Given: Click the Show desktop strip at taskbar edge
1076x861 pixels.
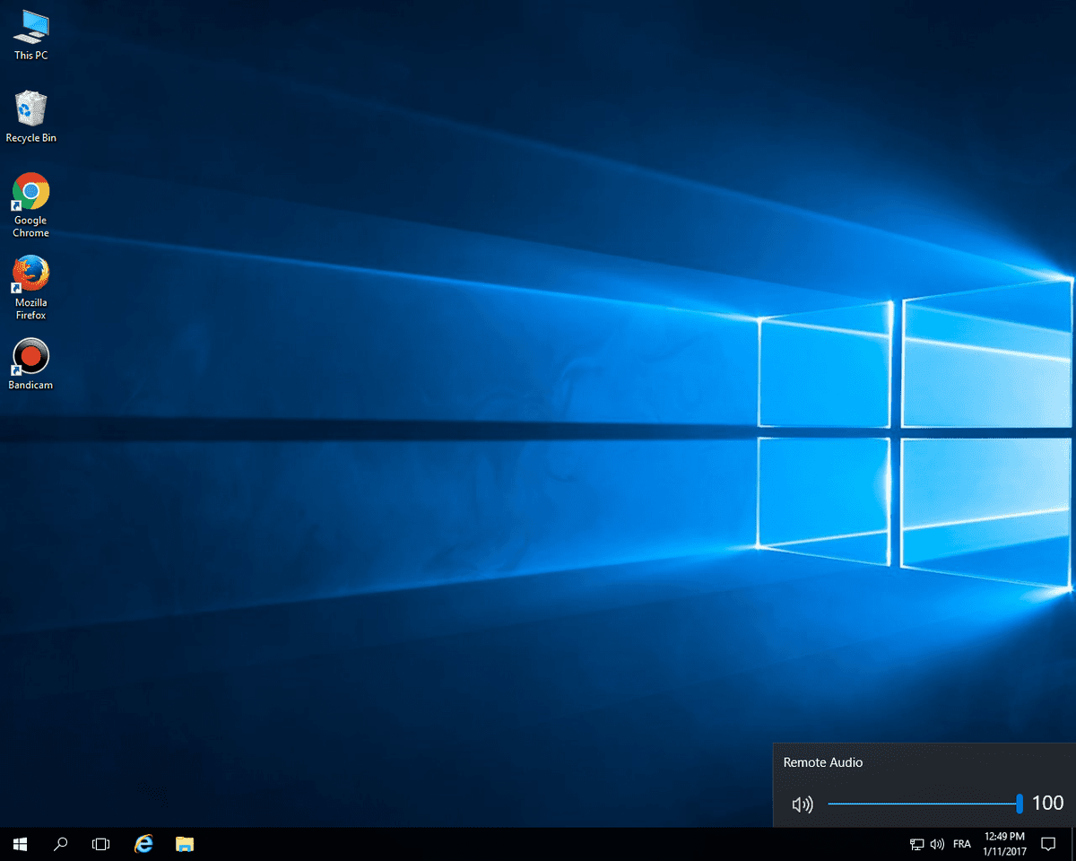Looking at the screenshot, I should click(x=1072, y=844).
